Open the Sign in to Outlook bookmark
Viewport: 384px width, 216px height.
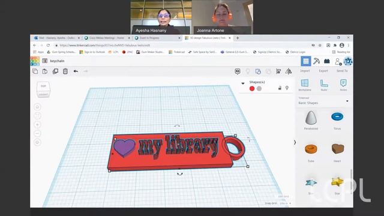(92, 52)
